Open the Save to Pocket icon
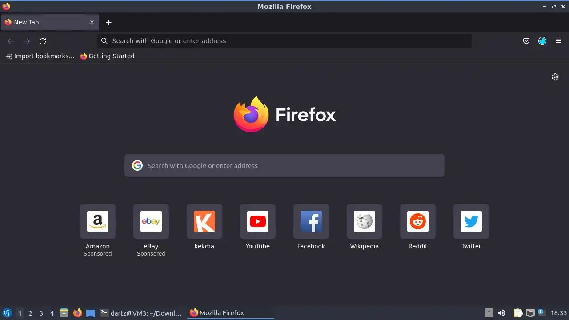 click(526, 41)
